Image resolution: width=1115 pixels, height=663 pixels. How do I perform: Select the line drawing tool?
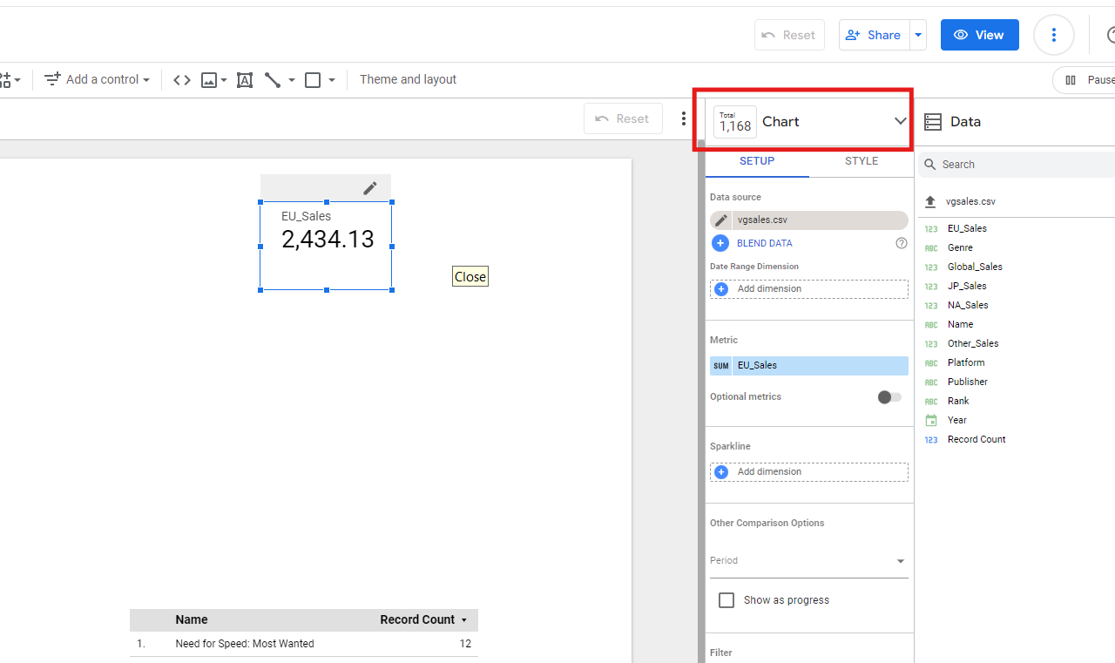[273, 80]
